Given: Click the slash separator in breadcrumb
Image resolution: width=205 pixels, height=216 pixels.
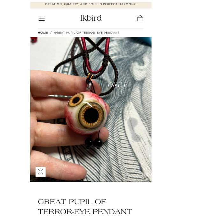Looking at the screenshot, I should pyautogui.click(x=51, y=33).
